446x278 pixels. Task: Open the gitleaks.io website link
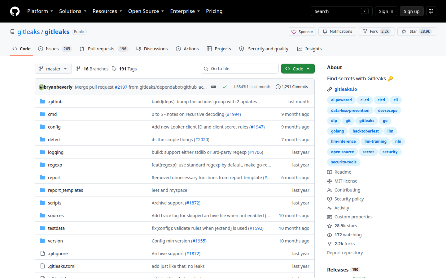(346, 89)
